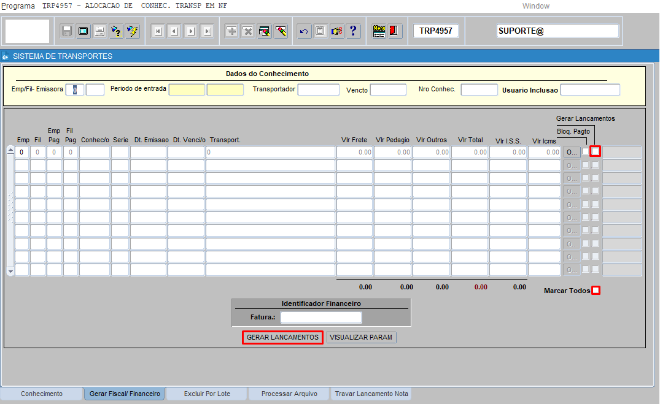
Task: Go to last record icon
Action: [208, 31]
